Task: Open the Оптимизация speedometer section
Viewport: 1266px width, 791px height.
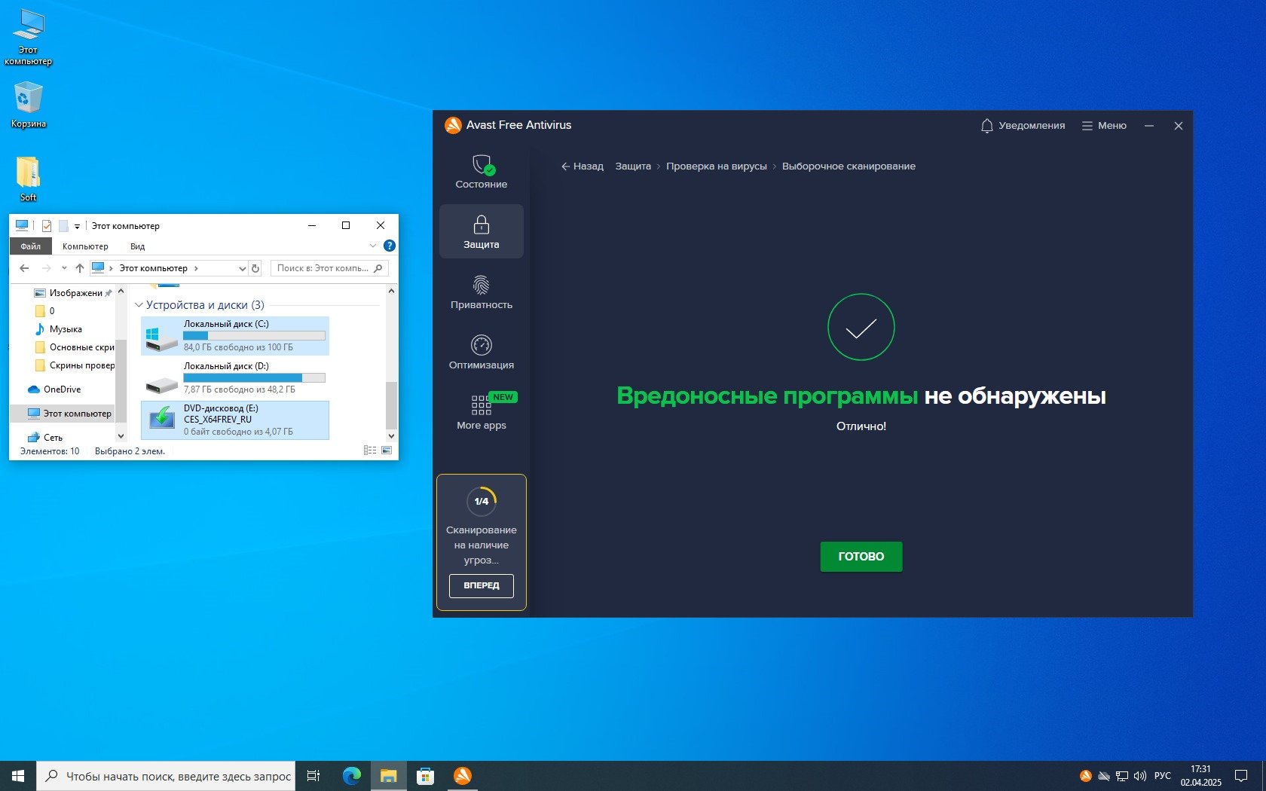Action: (x=481, y=353)
